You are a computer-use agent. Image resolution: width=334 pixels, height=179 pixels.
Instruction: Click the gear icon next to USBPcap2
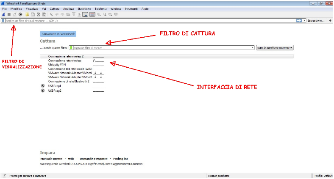(x=43, y=91)
